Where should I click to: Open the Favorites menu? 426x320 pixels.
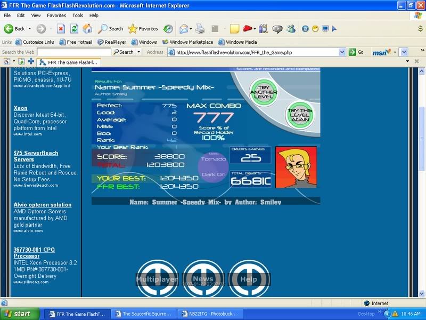(56, 15)
